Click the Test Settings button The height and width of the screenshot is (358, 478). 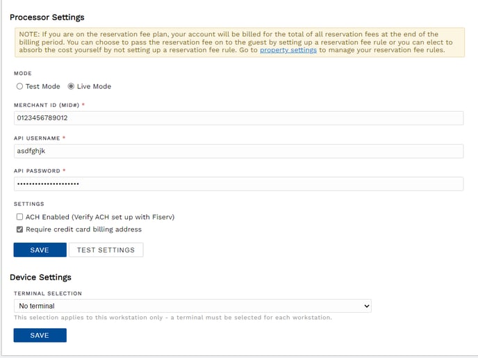click(106, 250)
